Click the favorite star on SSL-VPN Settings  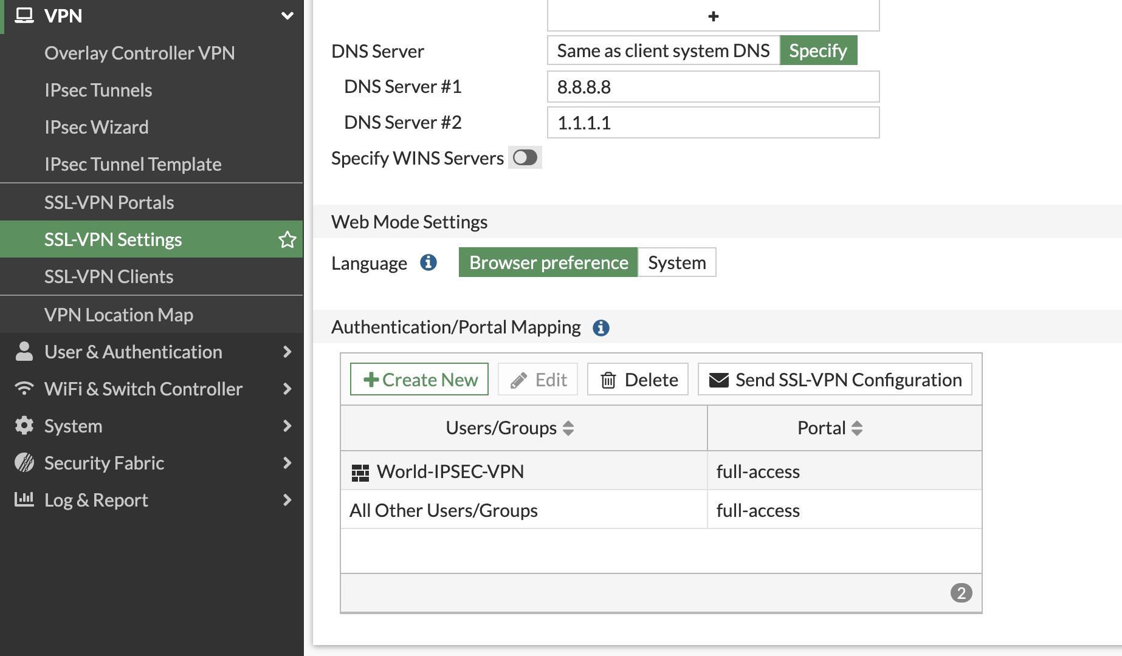[287, 239]
